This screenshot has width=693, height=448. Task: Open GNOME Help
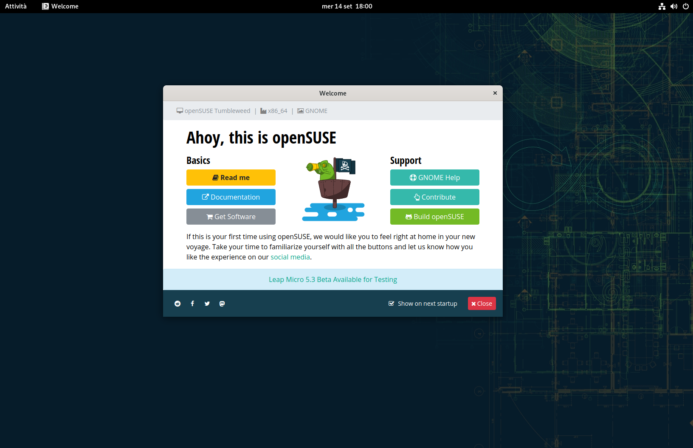(x=435, y=178)
